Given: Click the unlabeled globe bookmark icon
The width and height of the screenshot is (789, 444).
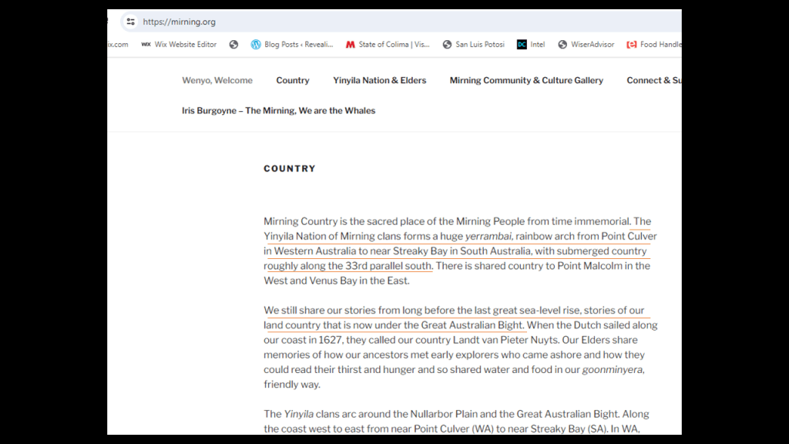Looking at the screenshot, I should pyautogui.click(x=233, y=45).
